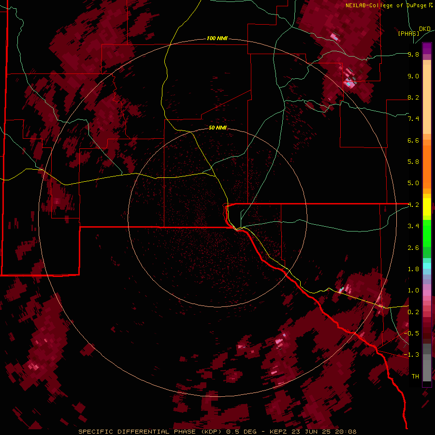The height and width of the screenshot is (435, 435).
Task: Click the 9.8 value on the color scale
Action: tap(413, 54)
